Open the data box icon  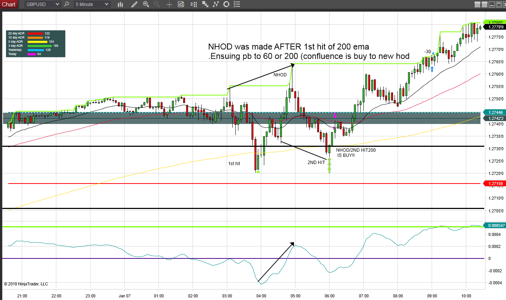[x=181, y=4]
